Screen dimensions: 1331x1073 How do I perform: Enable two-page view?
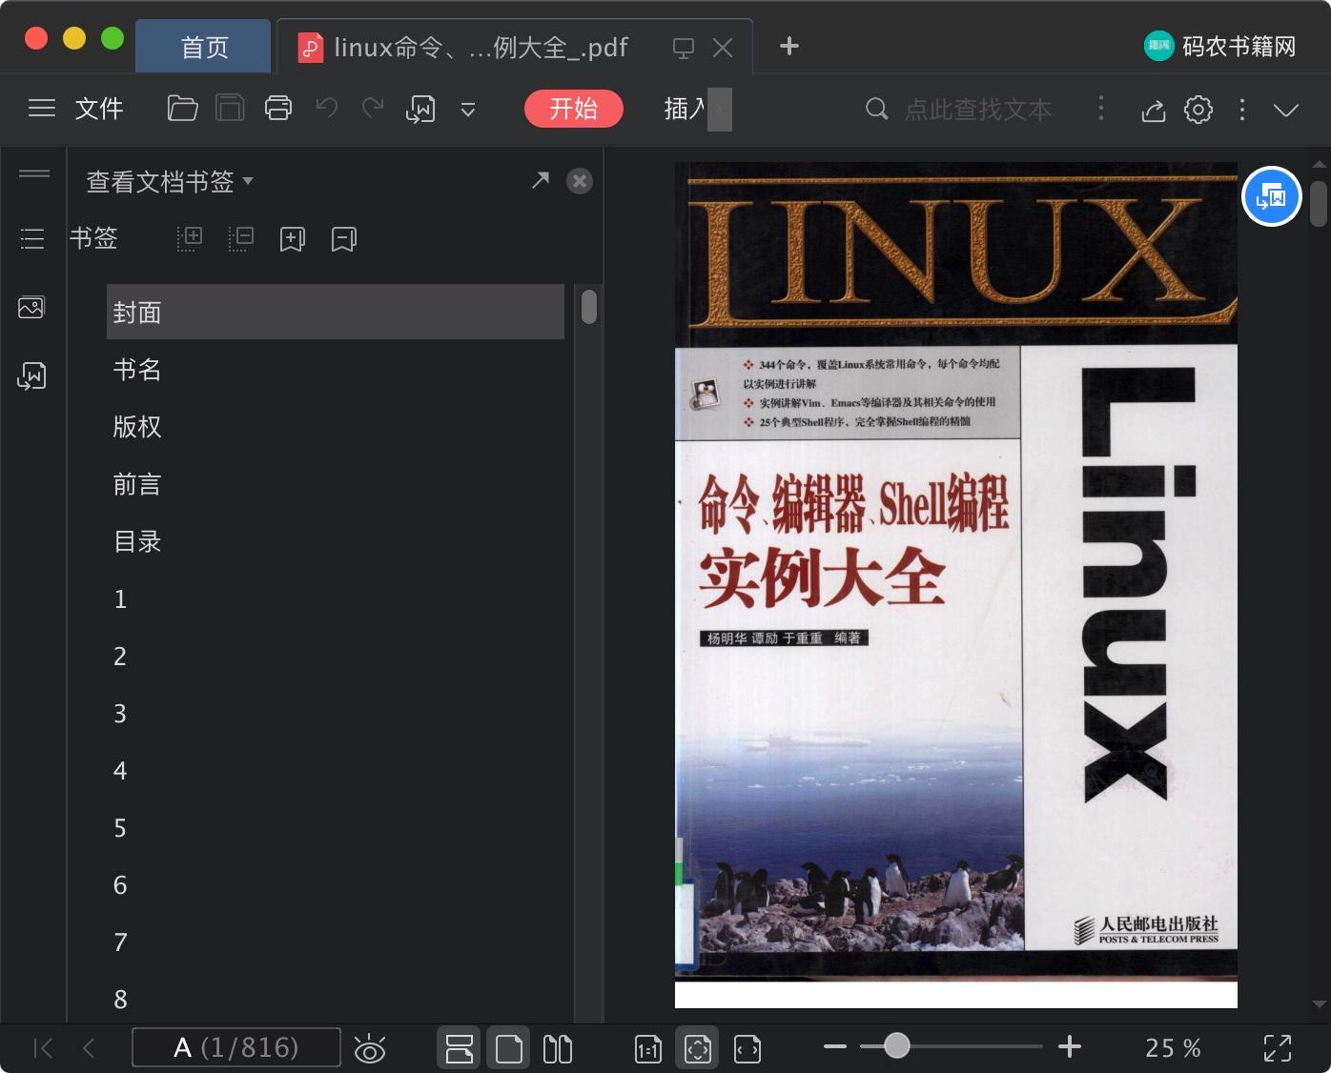[x=558, y=1049]
